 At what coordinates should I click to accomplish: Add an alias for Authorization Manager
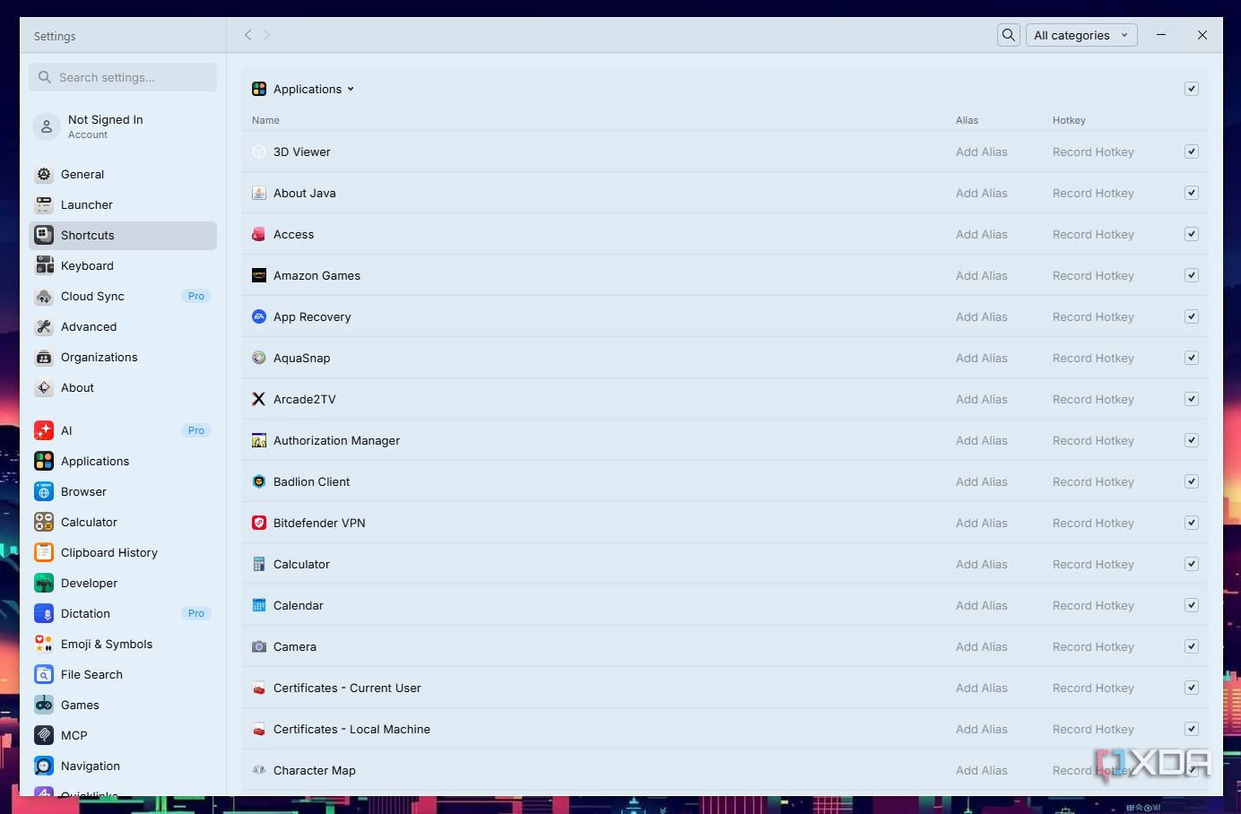[982, 440]
